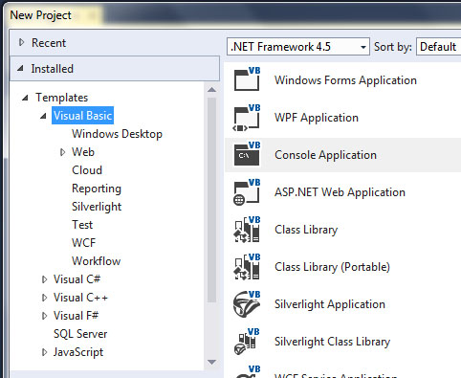The height and width of the screenshot is (378, 461).
Task: Select Windows Desktop under Visual Basic
Action: 117,134
